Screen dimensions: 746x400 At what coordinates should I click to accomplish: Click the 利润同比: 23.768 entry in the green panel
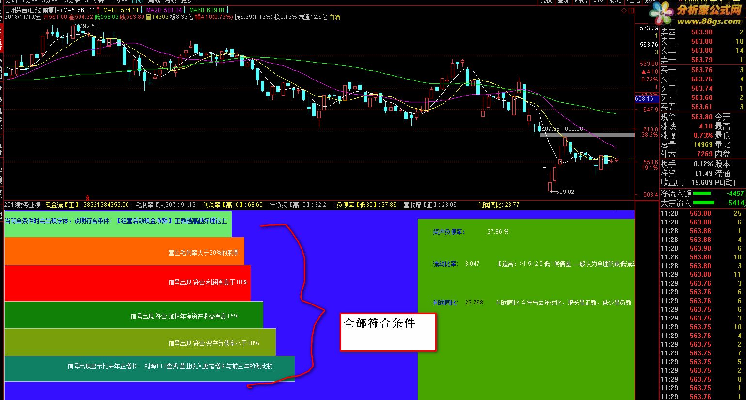(x=458, y=302)
